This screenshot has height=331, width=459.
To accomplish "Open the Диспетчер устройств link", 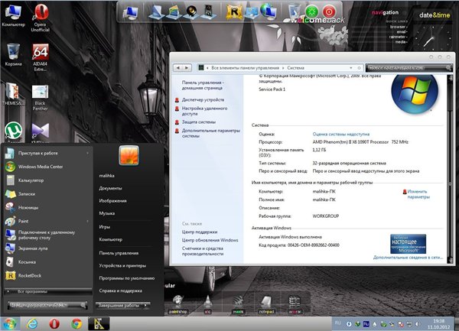I will click(x=203, y=99).
